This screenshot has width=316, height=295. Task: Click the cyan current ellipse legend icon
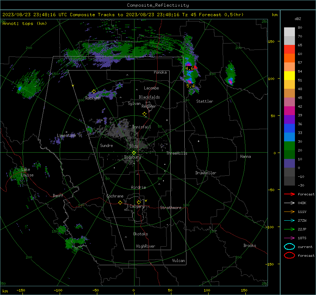(289, 247)
